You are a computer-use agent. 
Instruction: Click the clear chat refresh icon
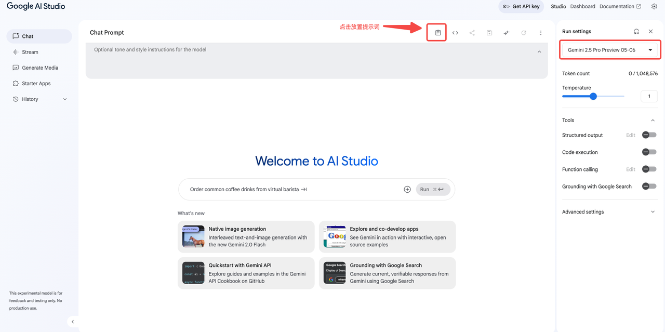click(x=524, y=33)
